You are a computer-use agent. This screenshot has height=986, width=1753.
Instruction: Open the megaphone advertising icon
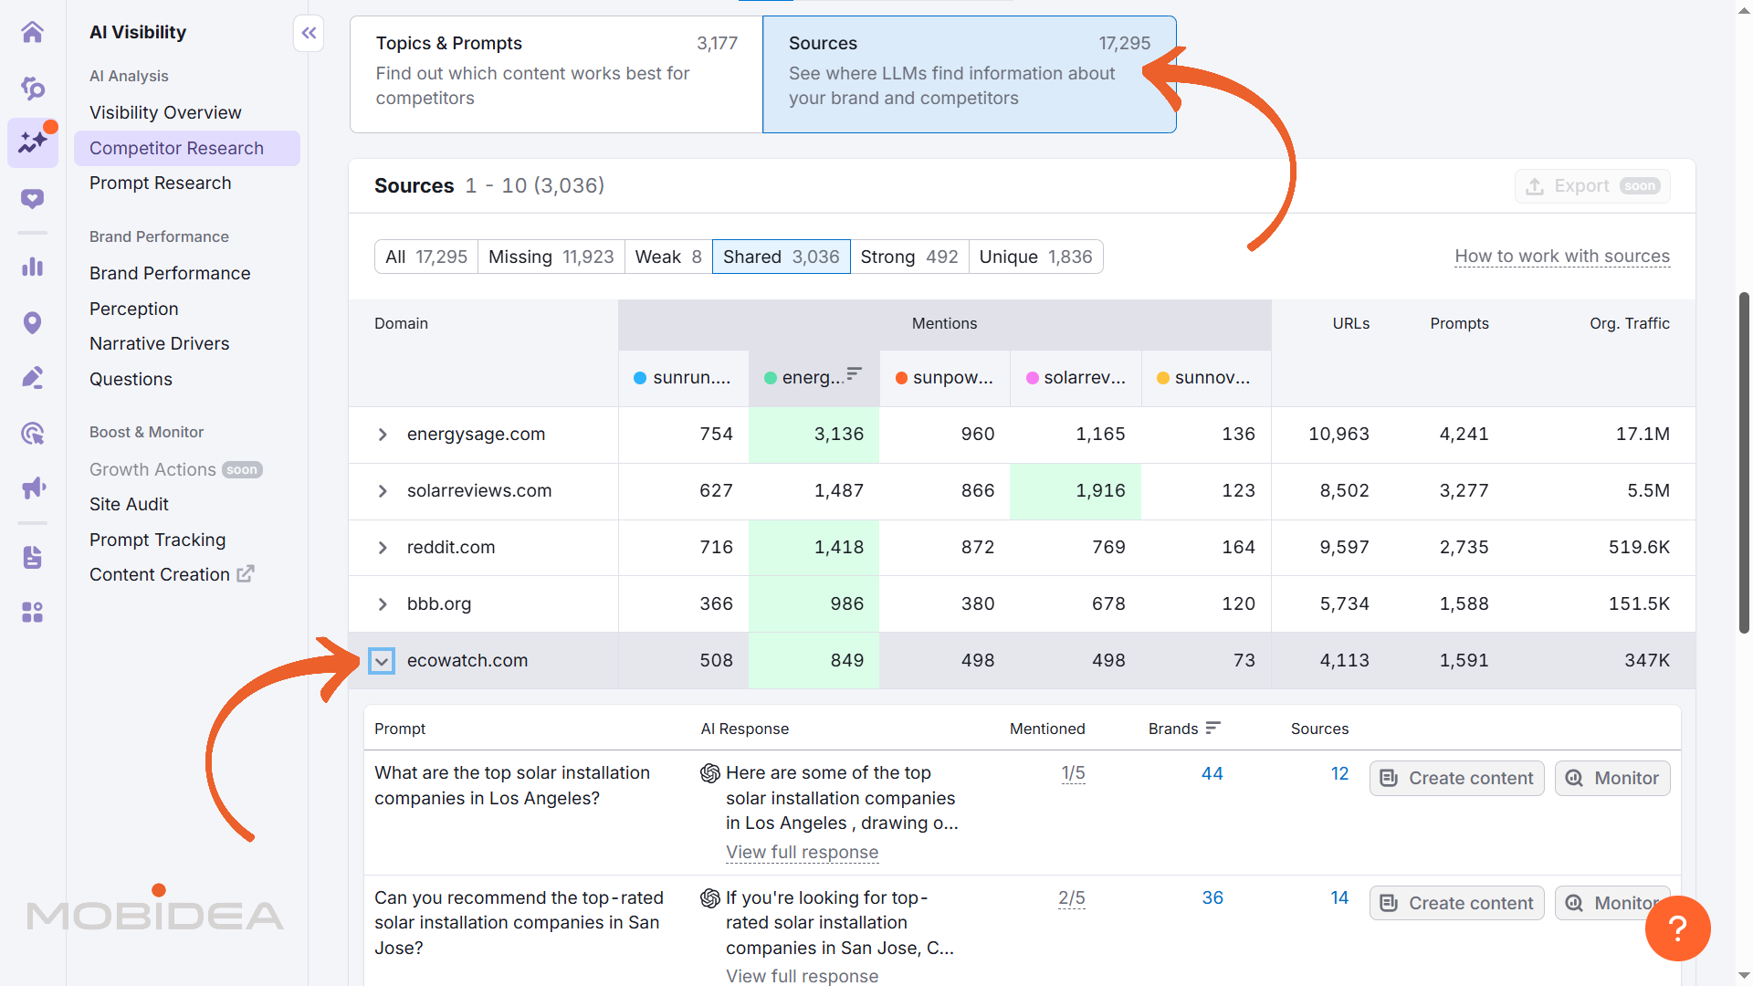[x=33, y=488]
